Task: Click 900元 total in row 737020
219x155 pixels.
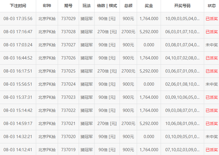Action: [128, 137]
